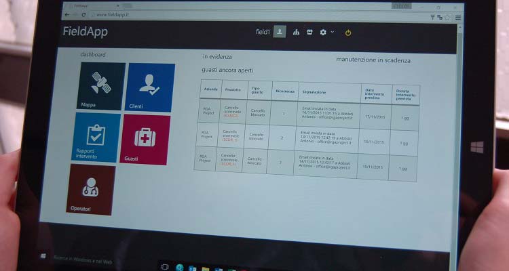This screenshot has width=509, height=271.
Task: Open the Guasti tile
Action: (146, 140)
